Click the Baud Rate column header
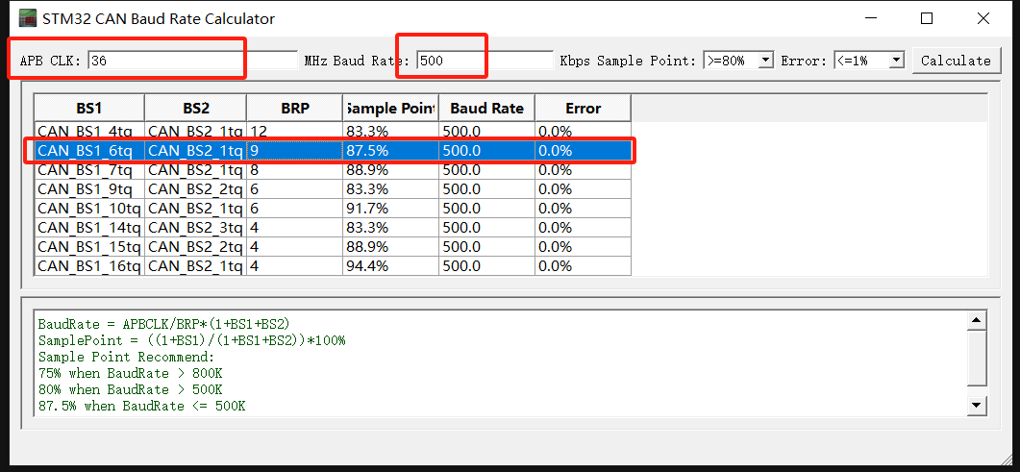Screen dimensions: 1020x472 [487, 108]
